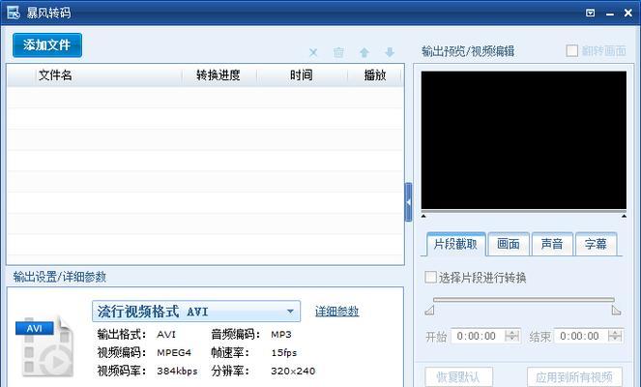
Task: Enable 选择片段进行转换 checkbox
Action: tap(430, 278)
